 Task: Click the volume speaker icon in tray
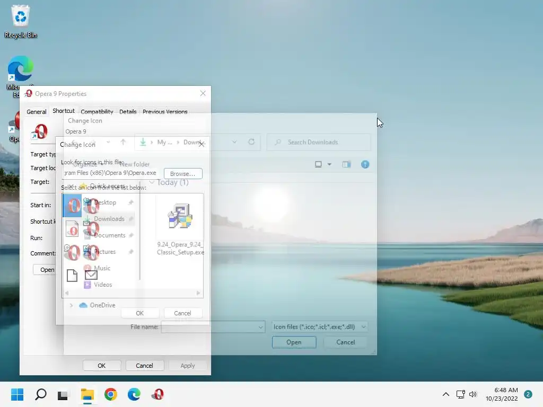tap(472, 394)
